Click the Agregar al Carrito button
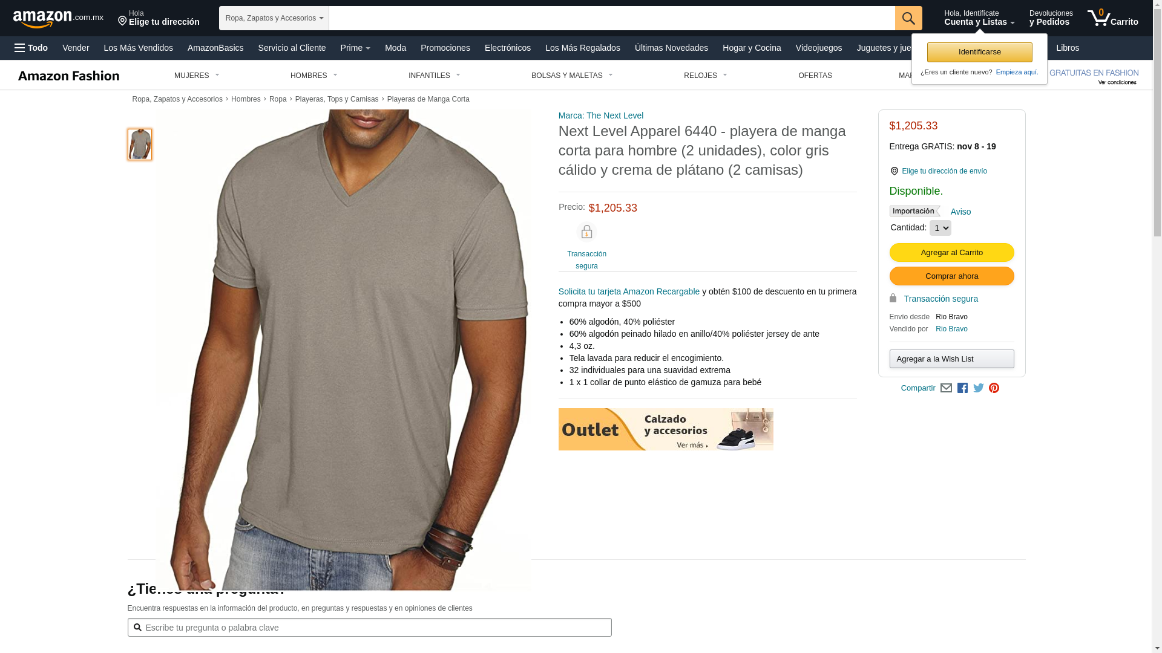Image resolution: width=1162 pixels, height=653 pixels. coord(951,252)
